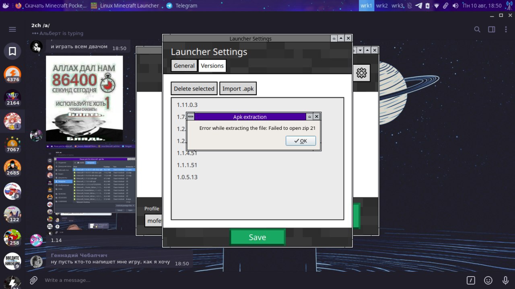Click the Delete selected button

[x=194, y=88]
